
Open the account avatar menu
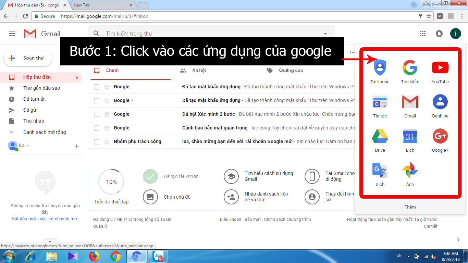point(456,34)
